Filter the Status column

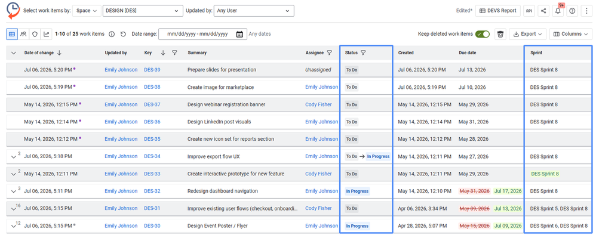[363, 52]
